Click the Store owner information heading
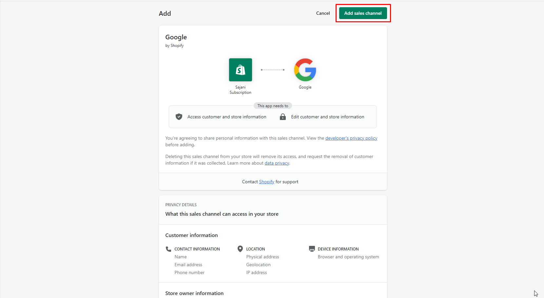Screen dimensions: 544x298 tap(194, 293)
